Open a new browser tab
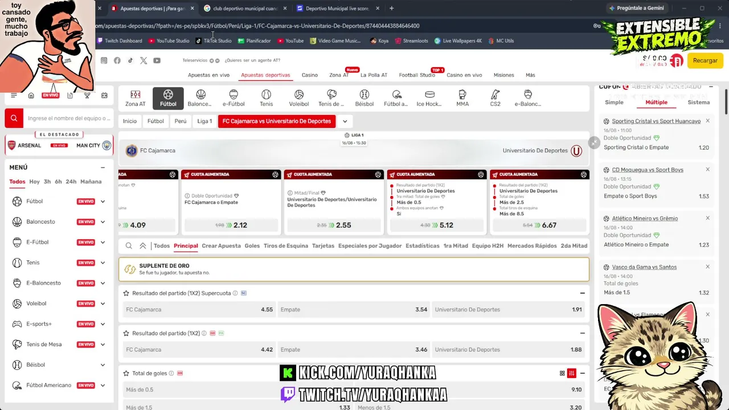This screenshot has width=729, height=410. pyautogui.click(x=391, y=9)
